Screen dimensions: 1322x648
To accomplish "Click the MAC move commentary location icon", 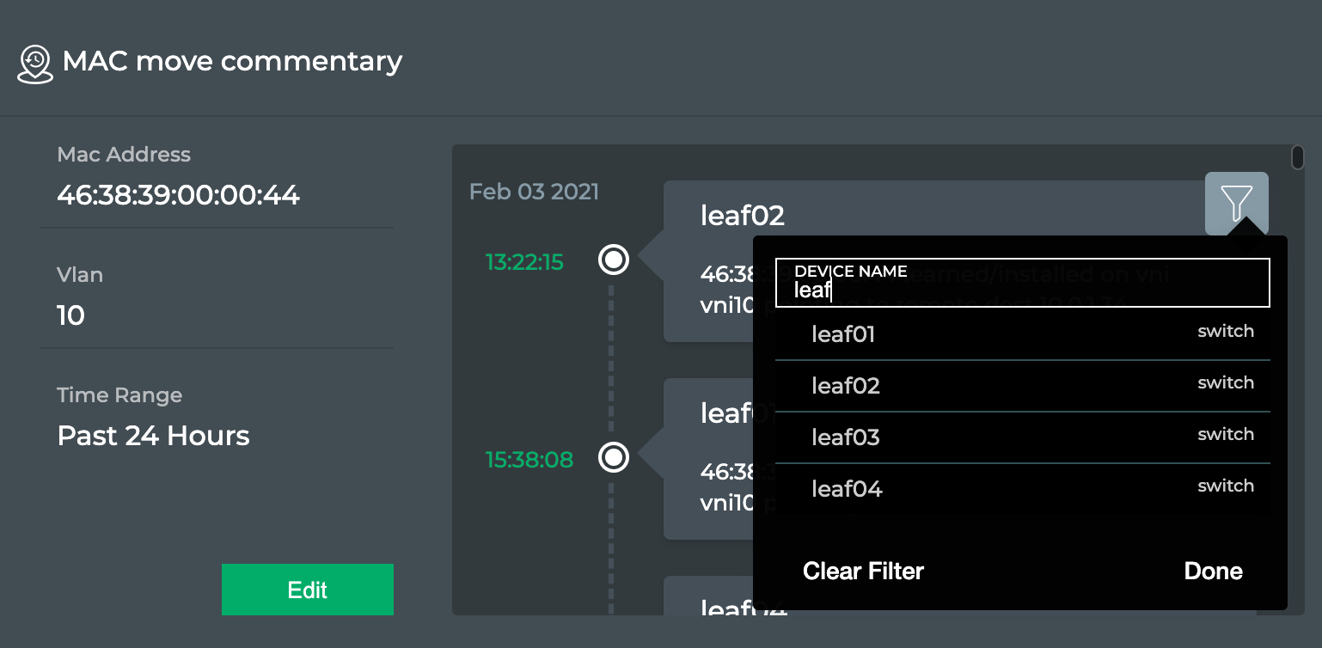I will coord(34,64).
